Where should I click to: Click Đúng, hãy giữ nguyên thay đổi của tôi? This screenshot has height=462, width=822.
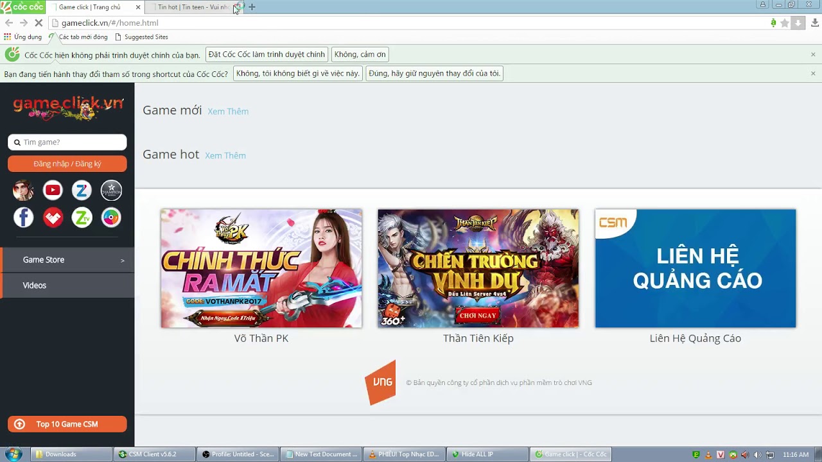pyautogui.click(x=434, y=73)
